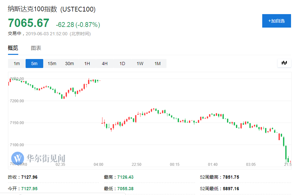Pick the 4H timeframe
Viewport: 300px width, 195px height.
(105, 64)
